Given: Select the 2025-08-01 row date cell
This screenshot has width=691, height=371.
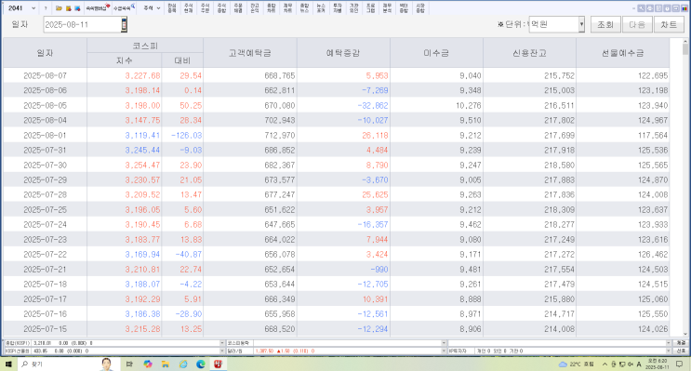Looking at the screenshot, I should (x=45, y=135).
